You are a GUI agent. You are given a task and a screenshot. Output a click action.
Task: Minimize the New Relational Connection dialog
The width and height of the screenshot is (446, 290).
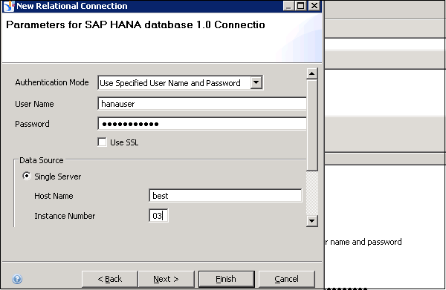288,6
